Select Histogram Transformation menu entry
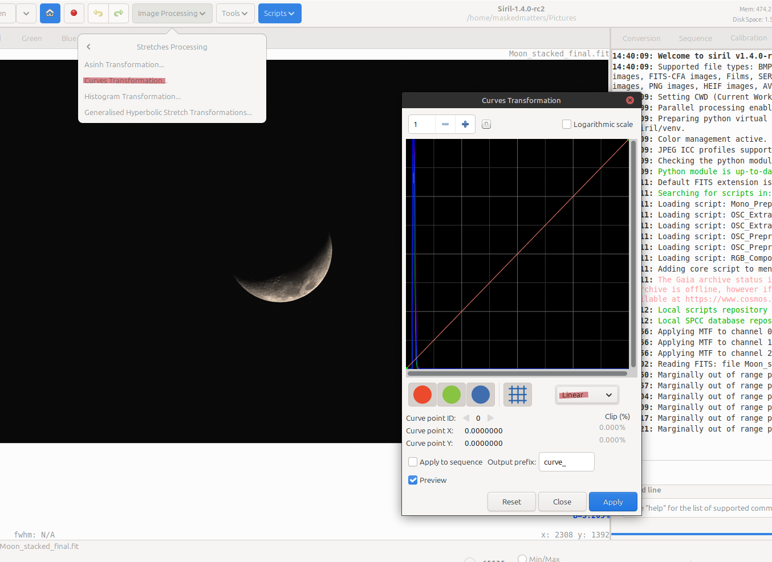The width and height of the screenshot is (772, 562). tap(132, 96)
